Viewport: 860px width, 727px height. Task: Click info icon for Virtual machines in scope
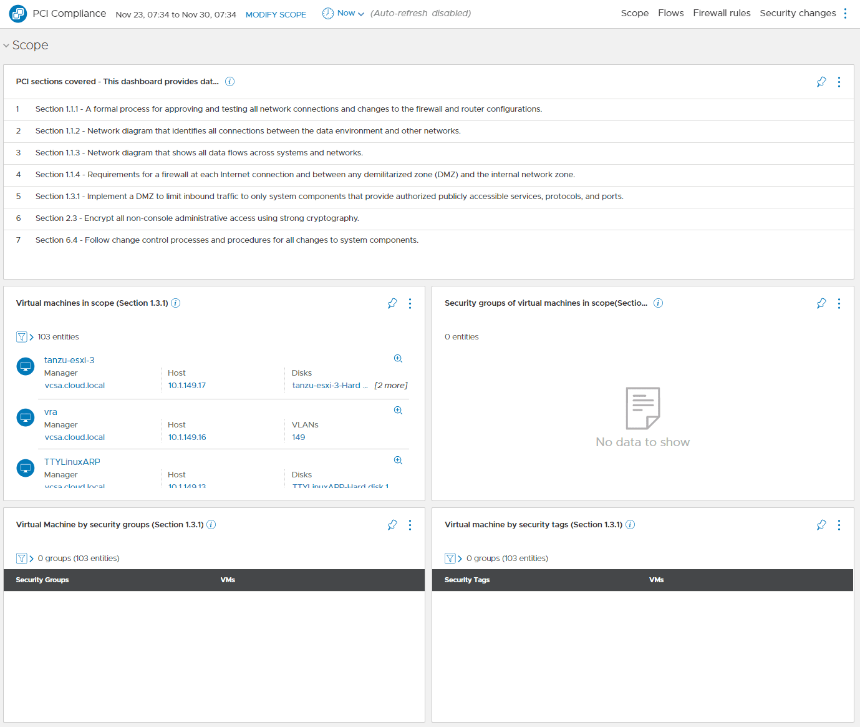[176, 303]
